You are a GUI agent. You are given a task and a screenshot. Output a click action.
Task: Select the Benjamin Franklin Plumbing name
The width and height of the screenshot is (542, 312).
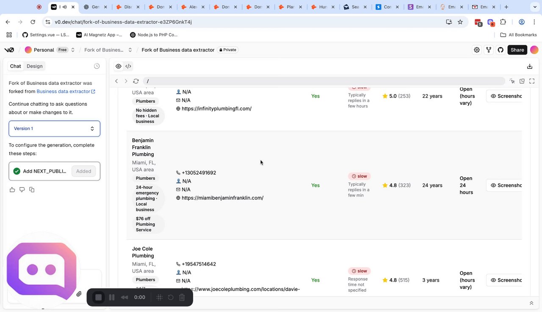143,147
